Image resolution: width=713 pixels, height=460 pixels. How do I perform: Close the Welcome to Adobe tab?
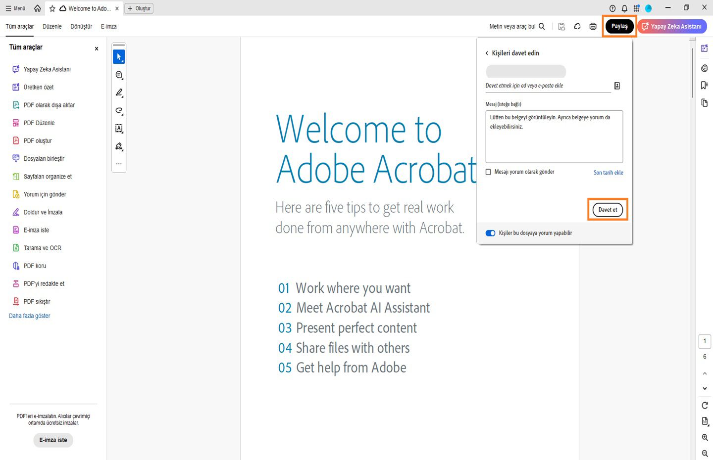click(x=117, y=8)
